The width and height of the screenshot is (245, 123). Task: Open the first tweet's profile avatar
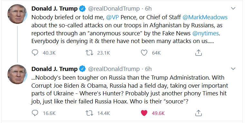[x=17, y=14]
